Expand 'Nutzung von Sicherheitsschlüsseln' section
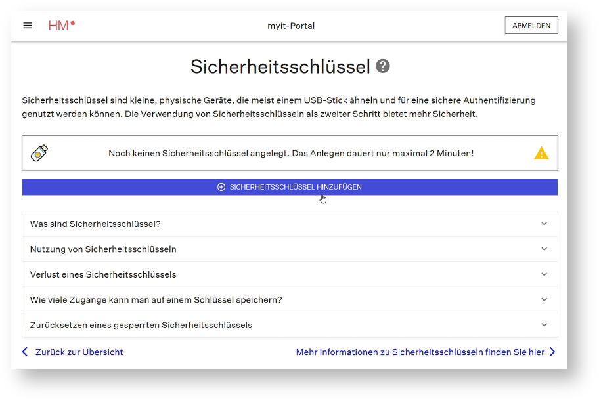Screen dimensions: 599x401 click(x=103, y=249)
